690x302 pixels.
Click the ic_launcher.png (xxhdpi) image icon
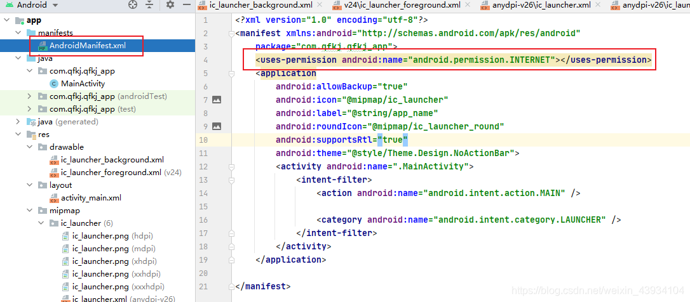pos(65,274)
